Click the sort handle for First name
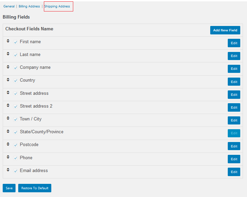247x197 pixels. pos(8,41)
